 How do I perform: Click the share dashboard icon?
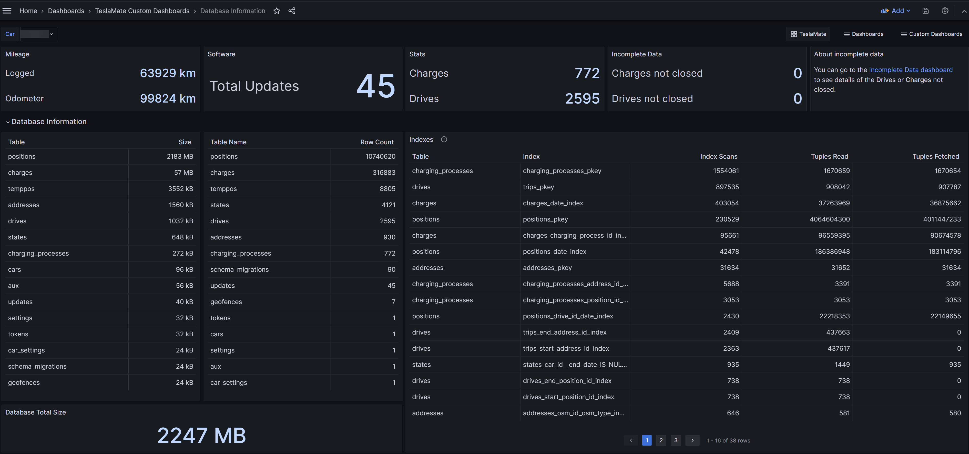292,11
